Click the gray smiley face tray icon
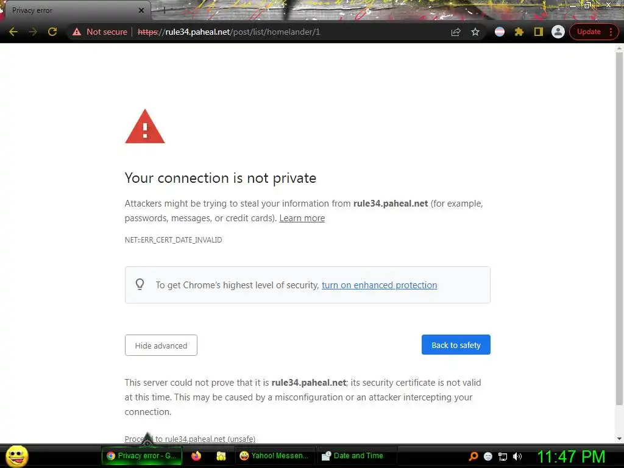624x468 pixels. point(488,456)
